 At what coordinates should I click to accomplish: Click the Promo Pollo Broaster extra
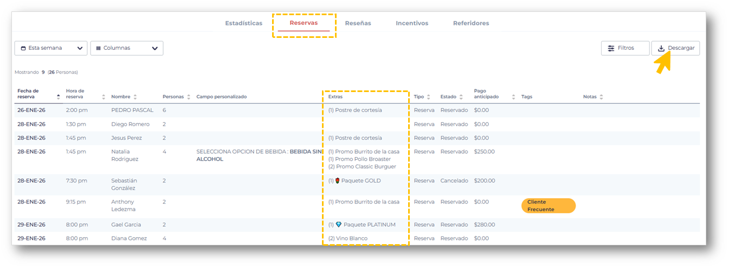point(359,159)
